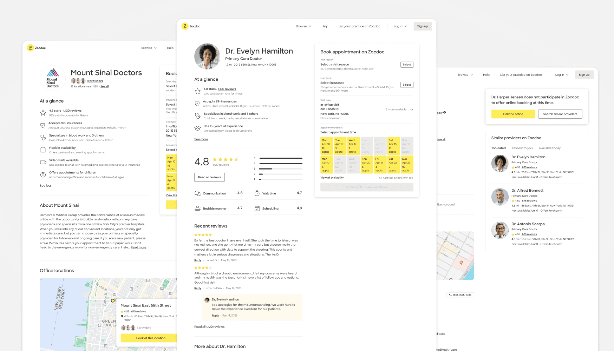Select the Tue Apr 11 appointment slot
Screen dimensions: 614x351
pos(340,146)
